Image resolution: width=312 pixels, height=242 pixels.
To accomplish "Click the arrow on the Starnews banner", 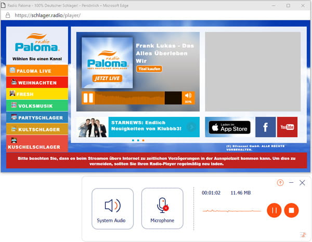I will [191, 127].
